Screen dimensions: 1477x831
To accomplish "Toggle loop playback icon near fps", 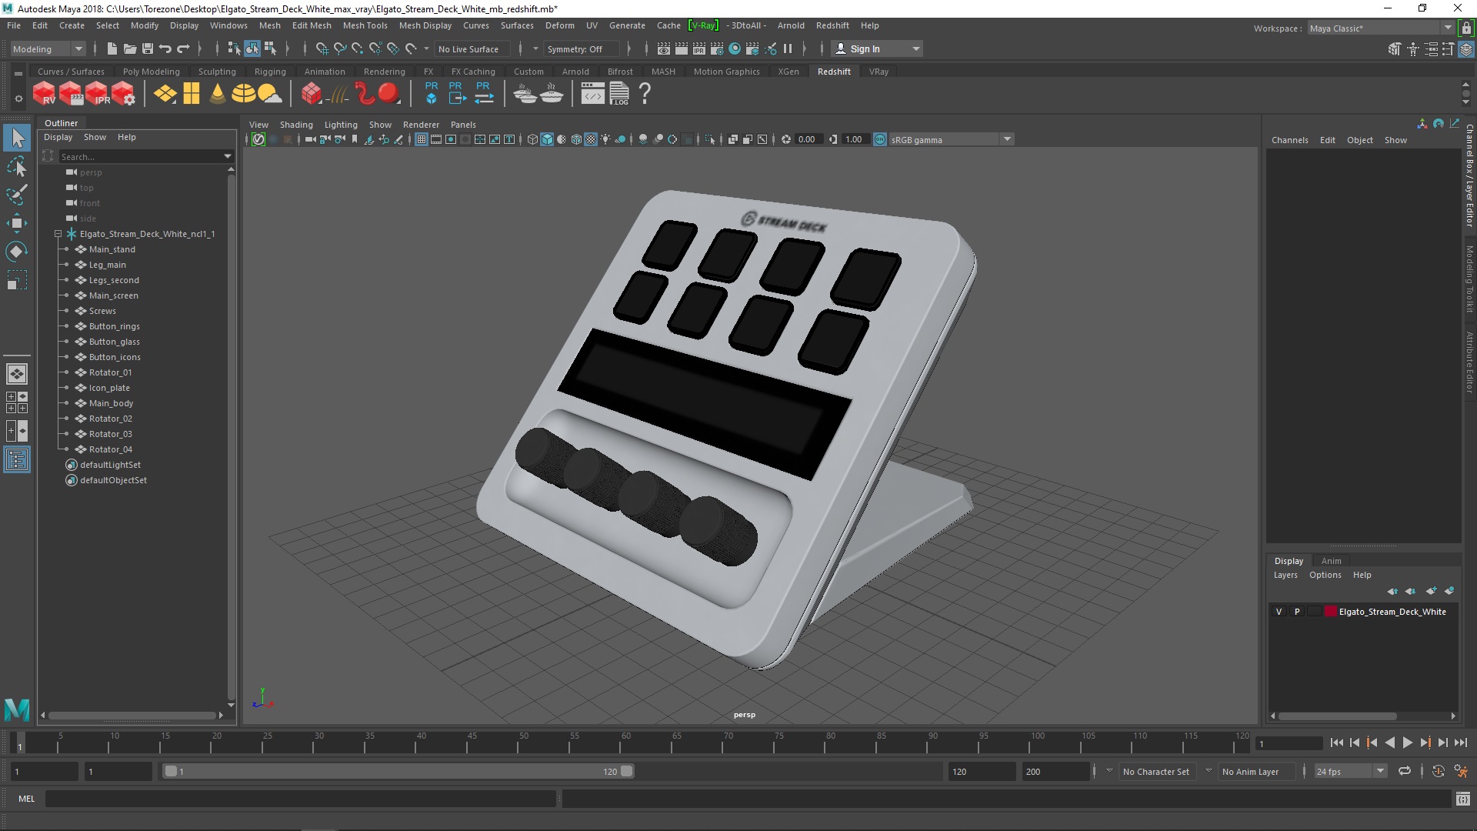I will [x=1405, y=772].
